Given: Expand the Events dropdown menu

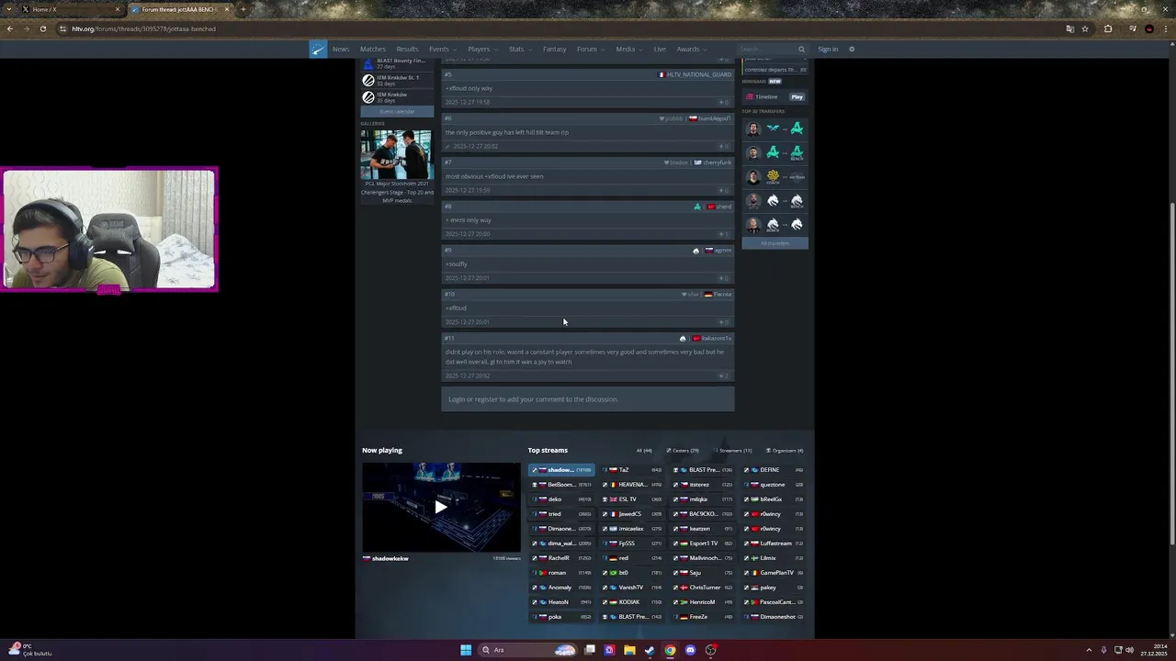Looking at the screenshot, I should 442,49.
